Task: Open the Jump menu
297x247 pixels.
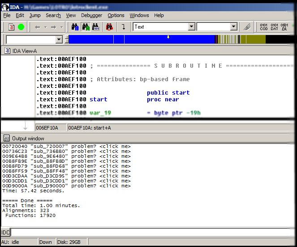Action: point(35,15)
